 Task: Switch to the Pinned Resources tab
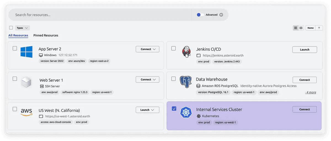click(x=46, y=35)
